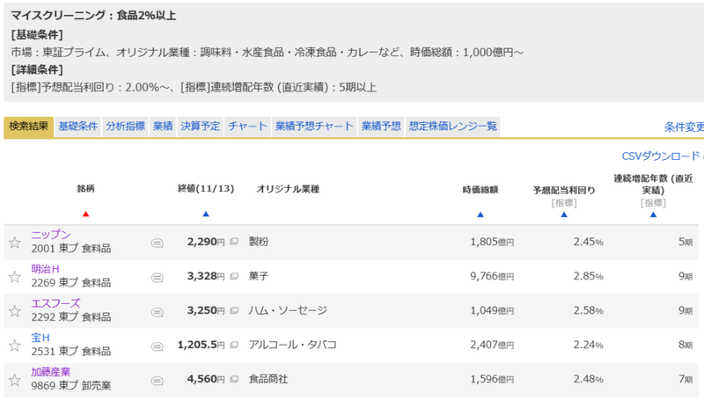The height and width of the screenshot is (400, 704).
Task: Click popup icon beside price 2,290円
Action: click(x=234, y=242)
